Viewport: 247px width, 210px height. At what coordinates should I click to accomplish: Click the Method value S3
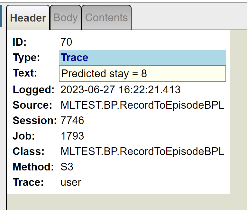coord(67,167)
